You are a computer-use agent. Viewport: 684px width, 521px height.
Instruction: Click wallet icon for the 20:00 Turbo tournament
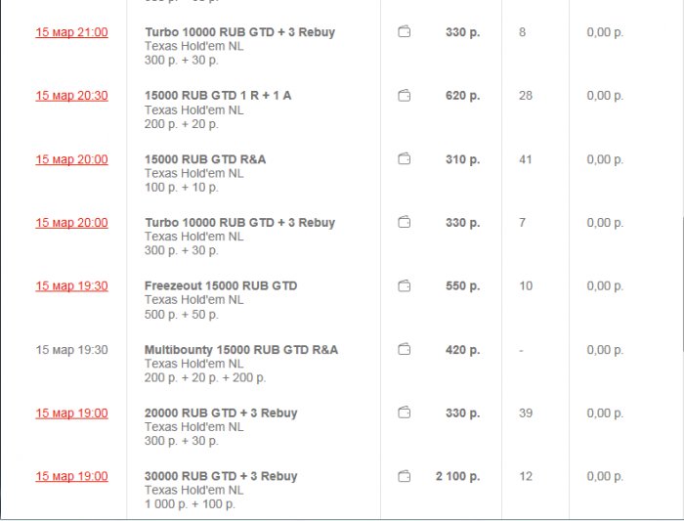(x=404, y=223)
